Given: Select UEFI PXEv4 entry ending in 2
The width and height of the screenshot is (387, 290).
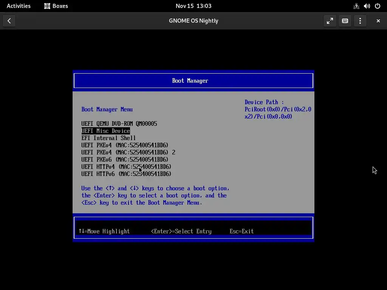Looking at the screenshot, I should point(128,152).
